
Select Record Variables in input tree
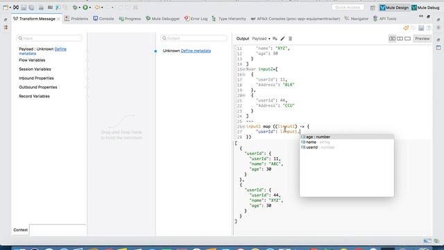pyautogui.click(x=34, y=97)
